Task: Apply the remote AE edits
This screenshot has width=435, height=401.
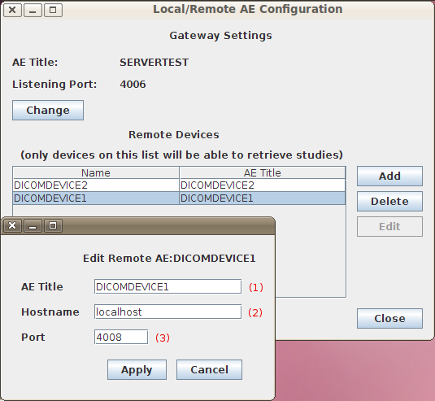Action: click(137, 369)
